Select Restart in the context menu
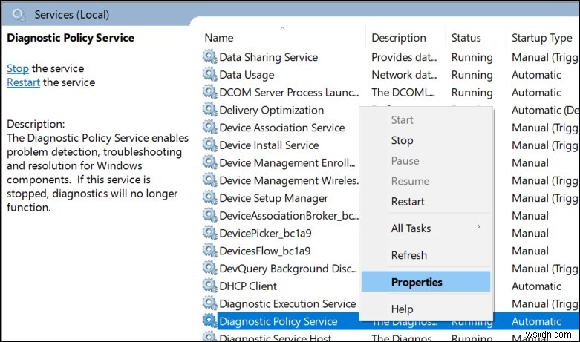 pos(407,201)
